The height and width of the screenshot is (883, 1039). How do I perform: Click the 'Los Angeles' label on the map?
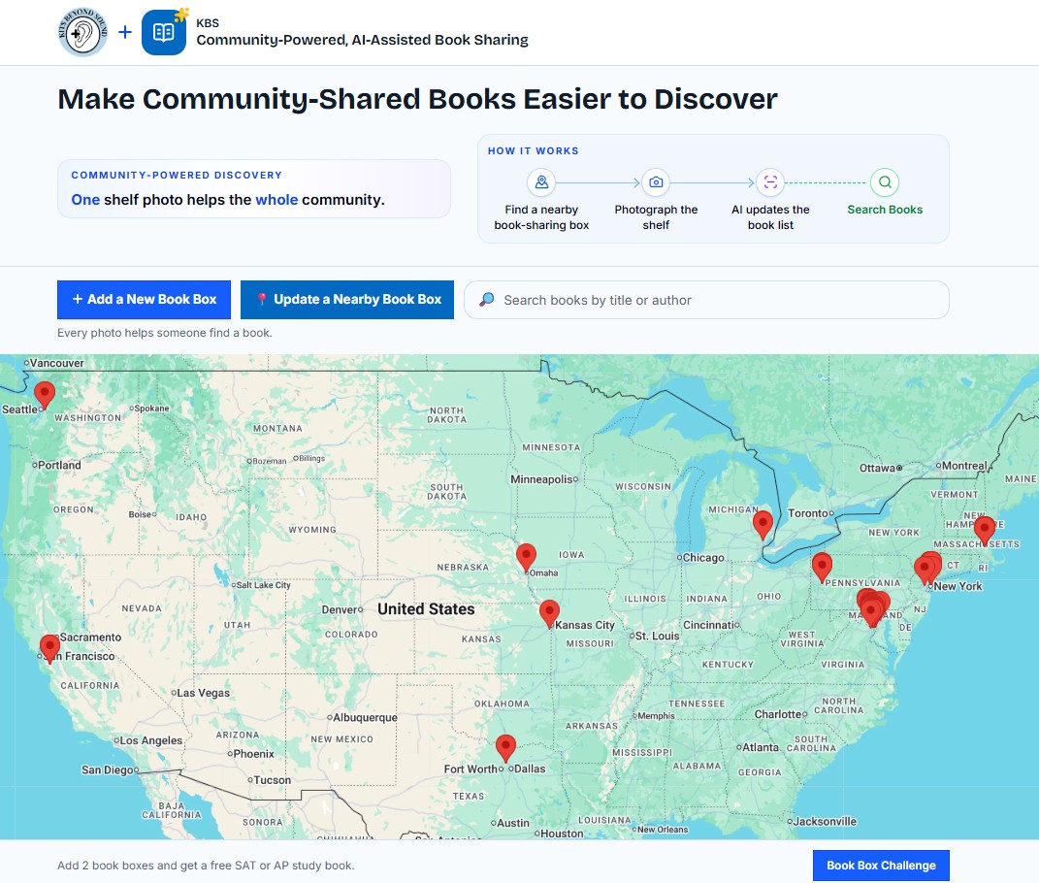[x=151, y=740]
